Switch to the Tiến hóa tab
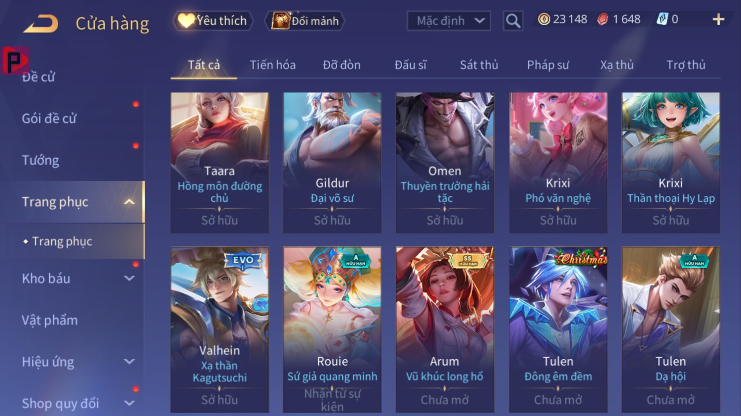This screenshot has height=416, width=741. point(272,65)
